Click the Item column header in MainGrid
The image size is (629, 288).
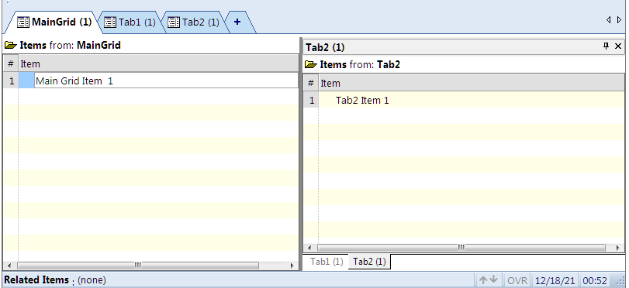(158, 63)
